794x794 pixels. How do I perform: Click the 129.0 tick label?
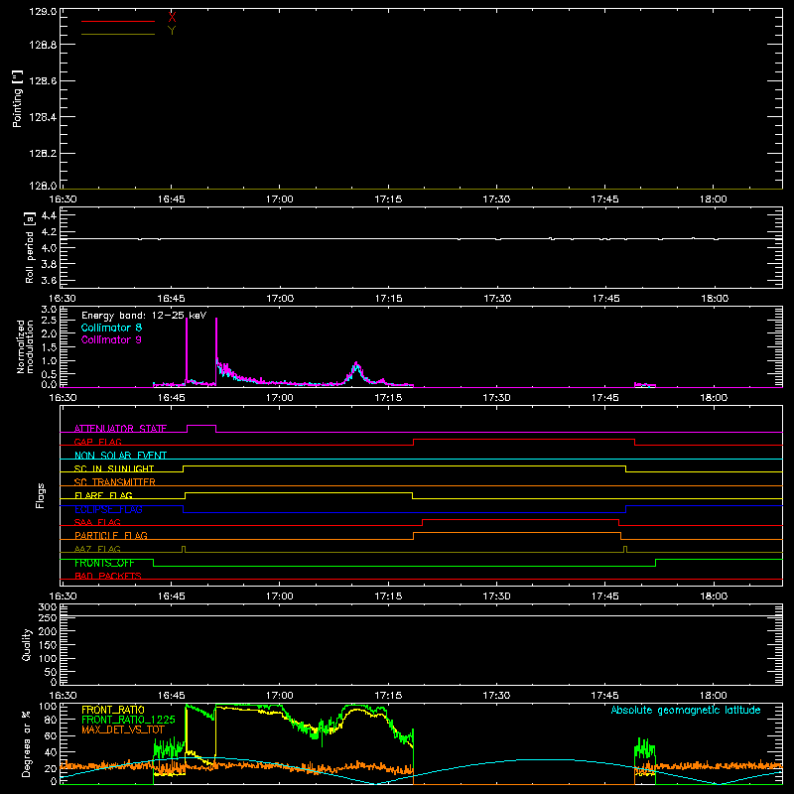tap(43, 12)
